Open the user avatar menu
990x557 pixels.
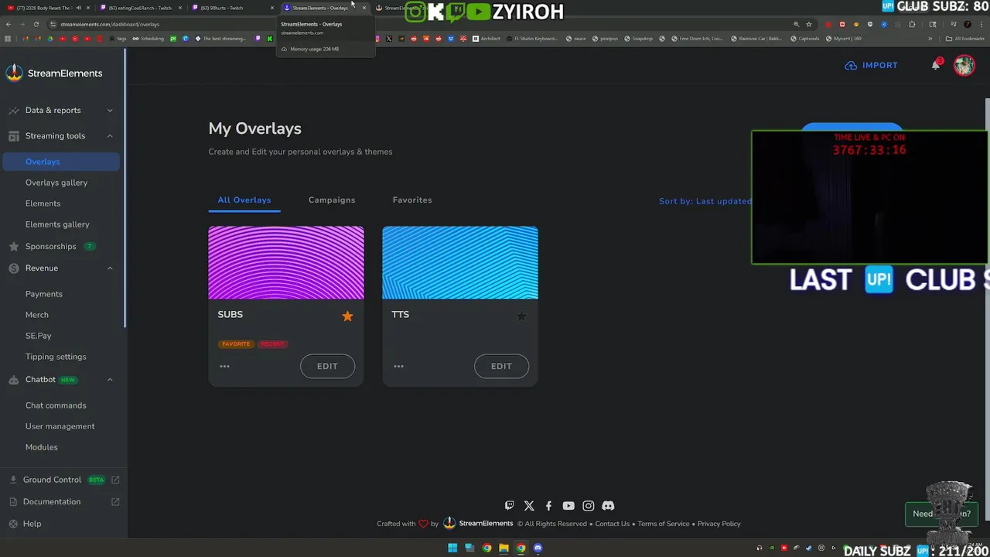pyautogui.click(x=964, y=65)
